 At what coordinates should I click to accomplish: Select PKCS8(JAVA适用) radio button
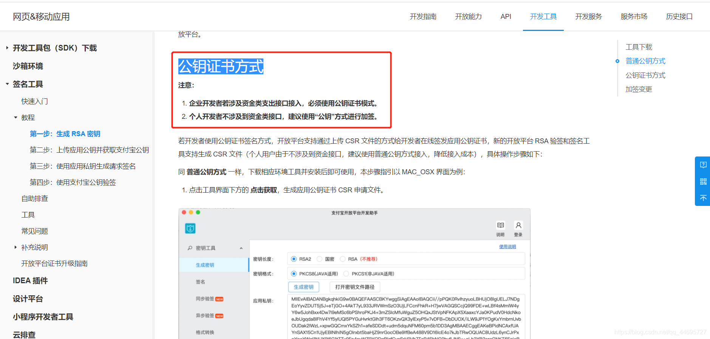point(294,274)
